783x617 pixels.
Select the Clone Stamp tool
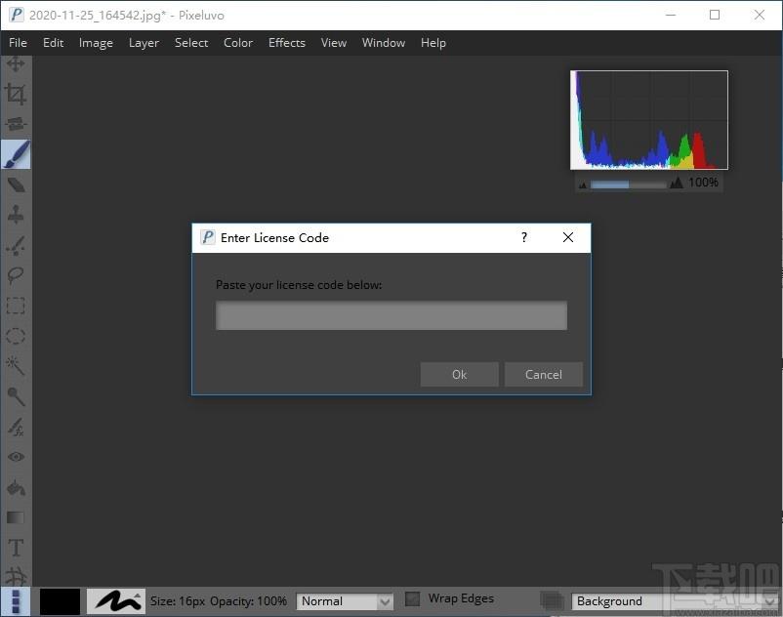click(16, 215)
